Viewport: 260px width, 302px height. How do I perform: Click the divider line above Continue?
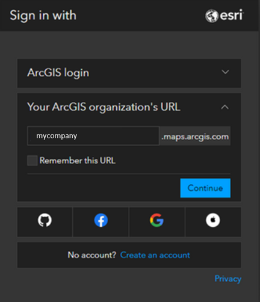click(x=129, y=174)
